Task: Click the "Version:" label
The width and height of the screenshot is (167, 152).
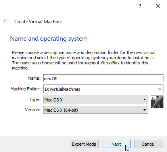Action: coord(33,110)
